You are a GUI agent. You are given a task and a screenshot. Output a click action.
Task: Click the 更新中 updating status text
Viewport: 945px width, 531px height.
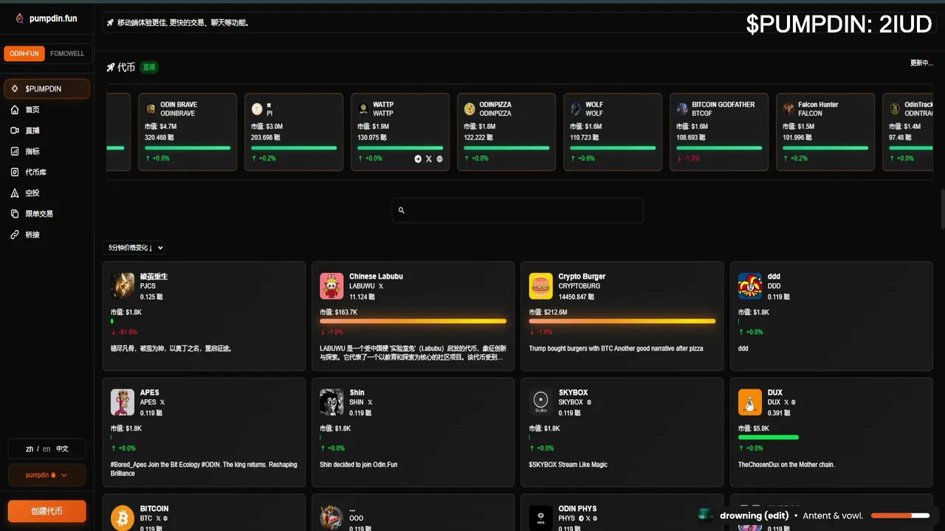tap(921, 63)
